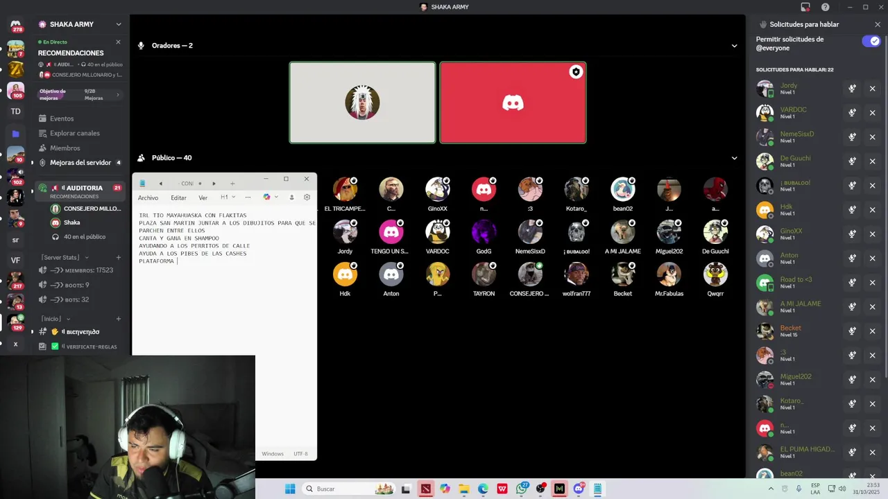Collapse the Público section
888x499 pixels.
click(734, 158)
